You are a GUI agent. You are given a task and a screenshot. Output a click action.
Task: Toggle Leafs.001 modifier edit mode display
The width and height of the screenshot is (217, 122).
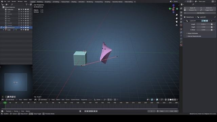coord(202,21)
